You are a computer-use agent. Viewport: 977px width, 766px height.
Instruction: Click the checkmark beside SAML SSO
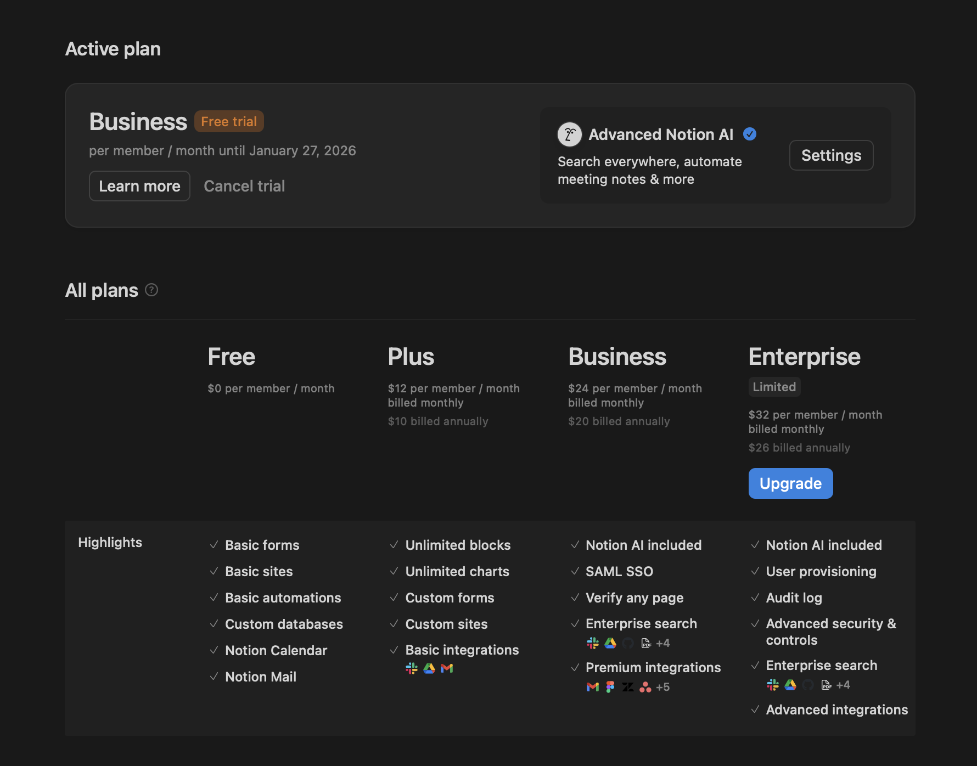575,571
